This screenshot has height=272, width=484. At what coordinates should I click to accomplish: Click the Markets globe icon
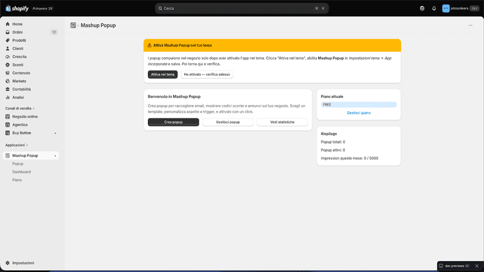pos(8,81)
